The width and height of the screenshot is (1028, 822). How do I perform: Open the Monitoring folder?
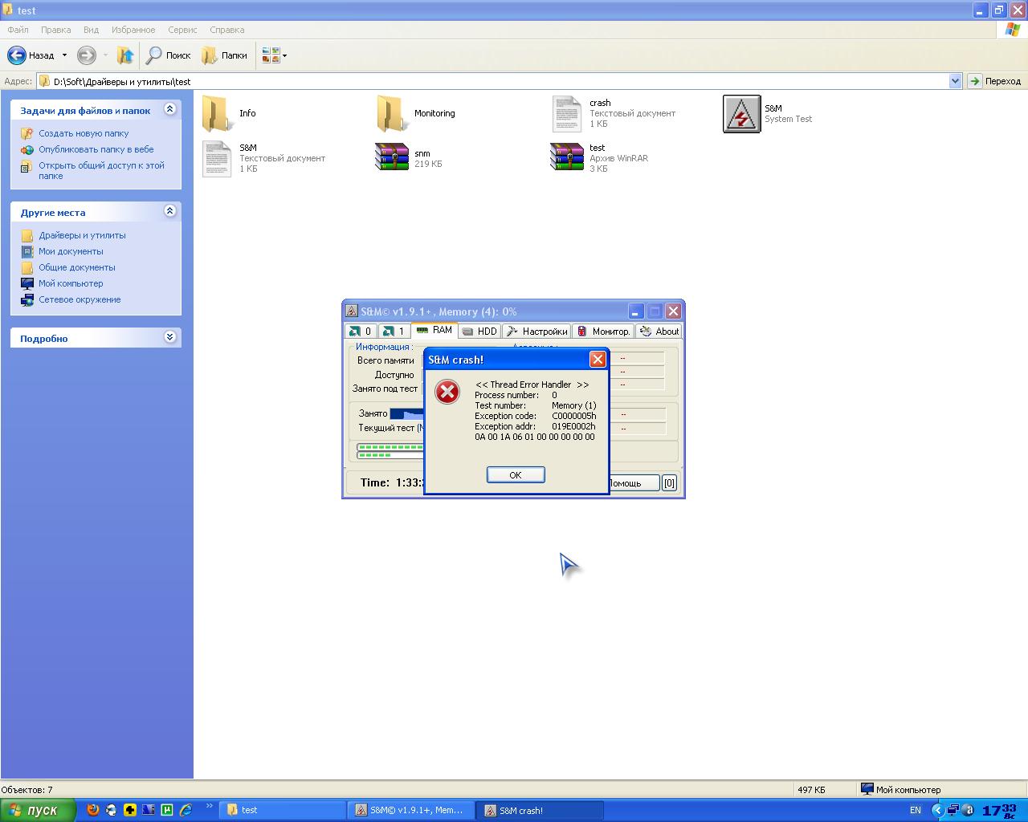(391, 114)
